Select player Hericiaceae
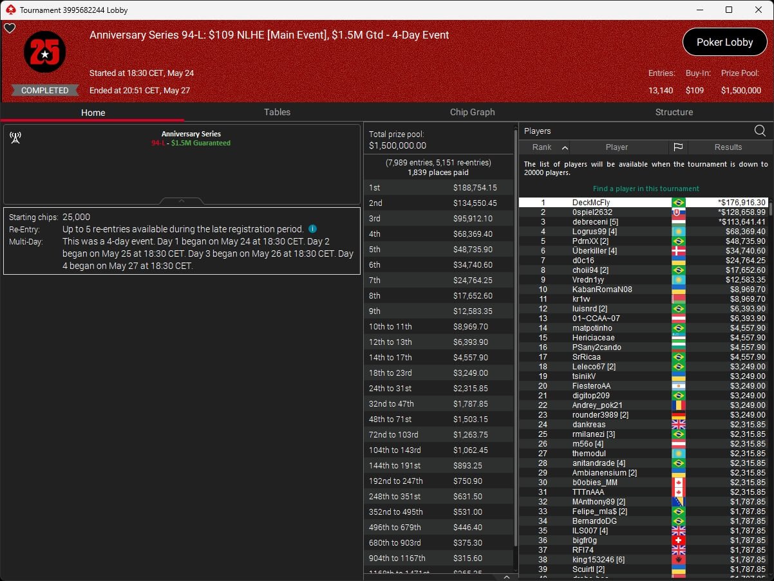Viewport: 774px width, 581px height. [643, 338]
